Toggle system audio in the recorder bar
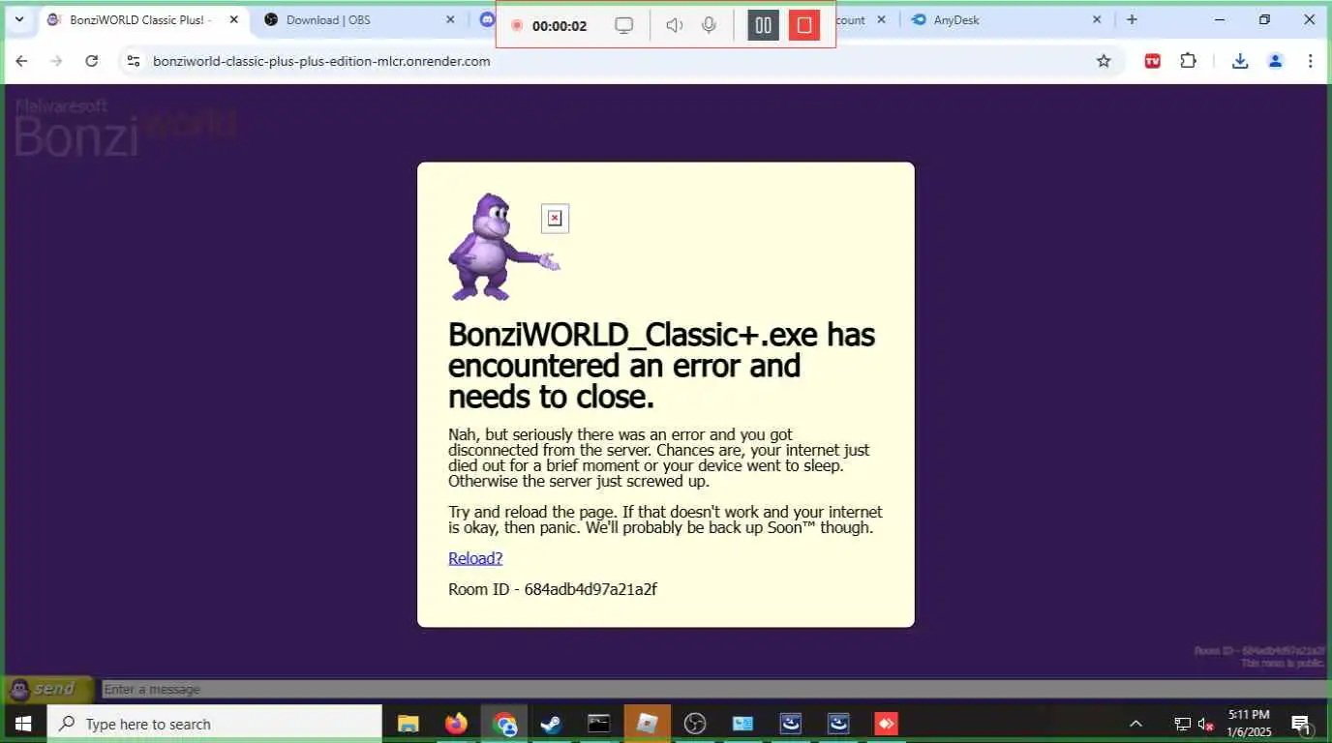 pyautogui.click(x=675, y=25)
